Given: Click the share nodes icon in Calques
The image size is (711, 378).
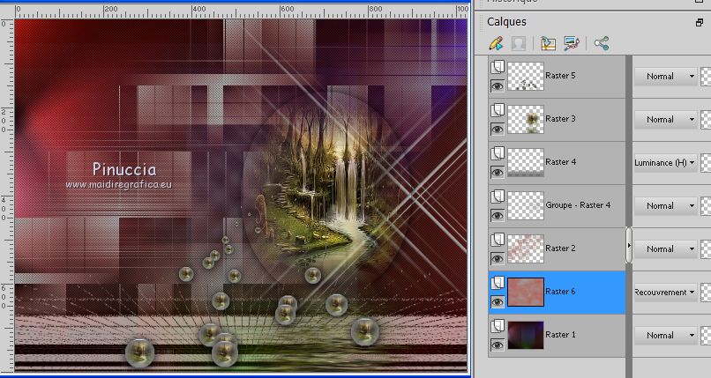Looking at the screenshot, I should [602, 43].
